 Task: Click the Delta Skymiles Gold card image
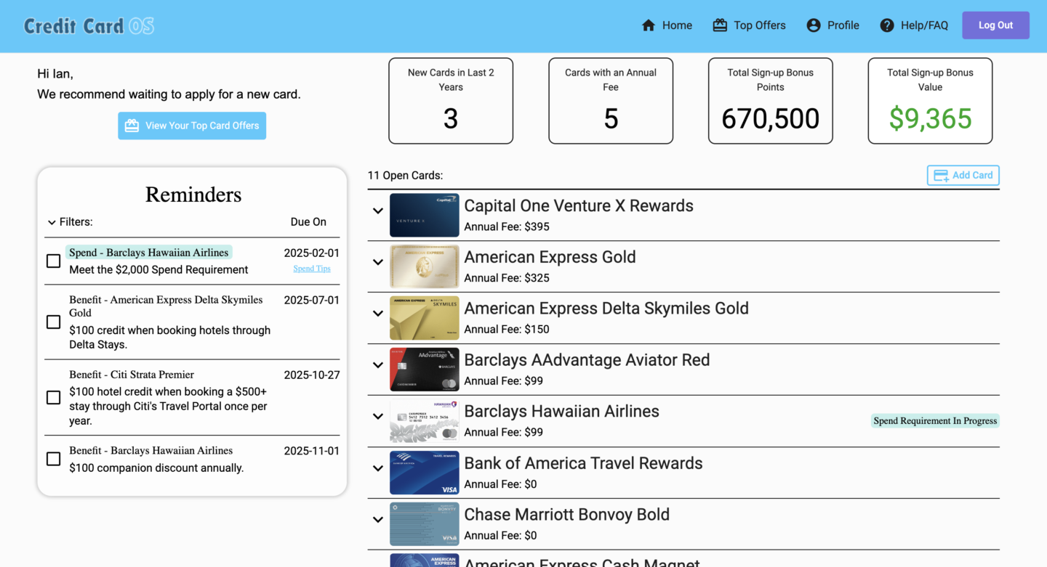(x=425, y=318)
